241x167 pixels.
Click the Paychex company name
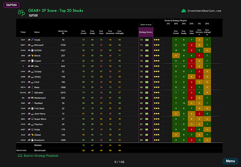coord(38,124)
